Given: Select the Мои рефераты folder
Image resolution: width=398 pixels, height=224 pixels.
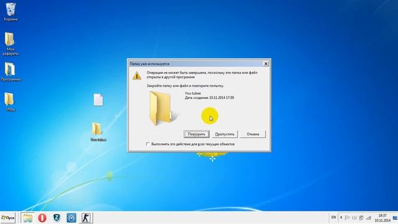Looking at the screenshot, I should point(10,44).
